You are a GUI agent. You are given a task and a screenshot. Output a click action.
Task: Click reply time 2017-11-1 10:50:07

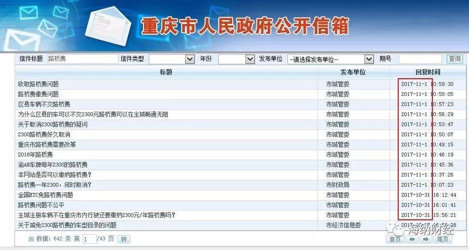pyautogui.click(x=427, y=134)
